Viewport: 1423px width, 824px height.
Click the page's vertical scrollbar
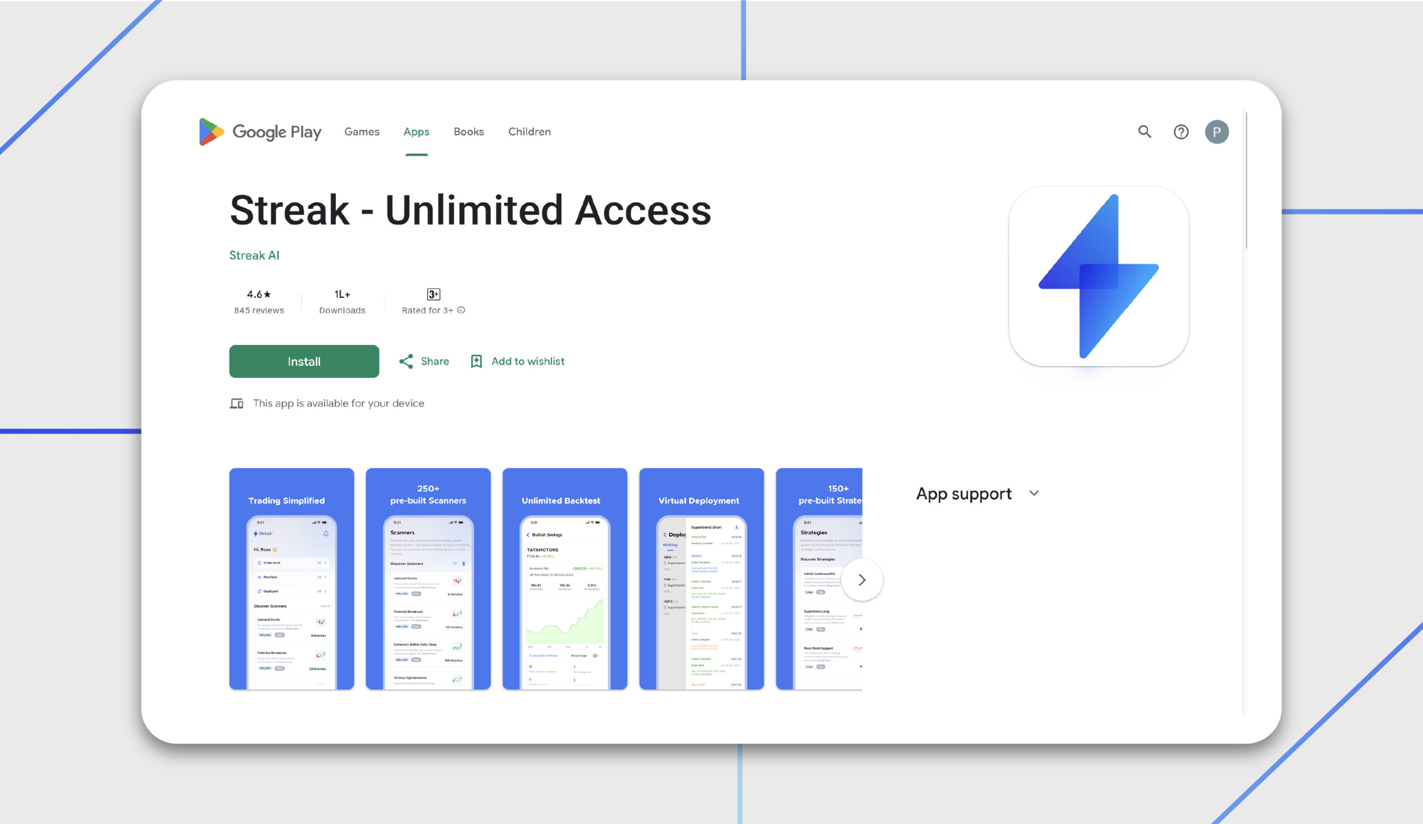click(x=1246, y=181)
